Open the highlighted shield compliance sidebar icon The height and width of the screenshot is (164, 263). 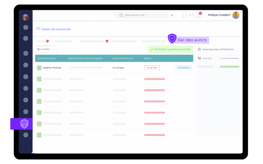point(24,124)
